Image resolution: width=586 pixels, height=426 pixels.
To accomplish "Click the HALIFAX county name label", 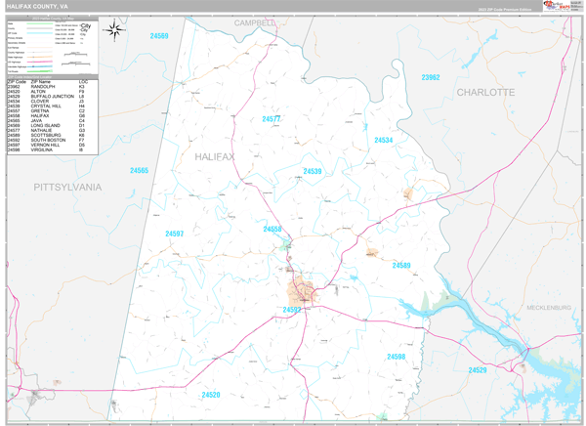I will [215, 157].
